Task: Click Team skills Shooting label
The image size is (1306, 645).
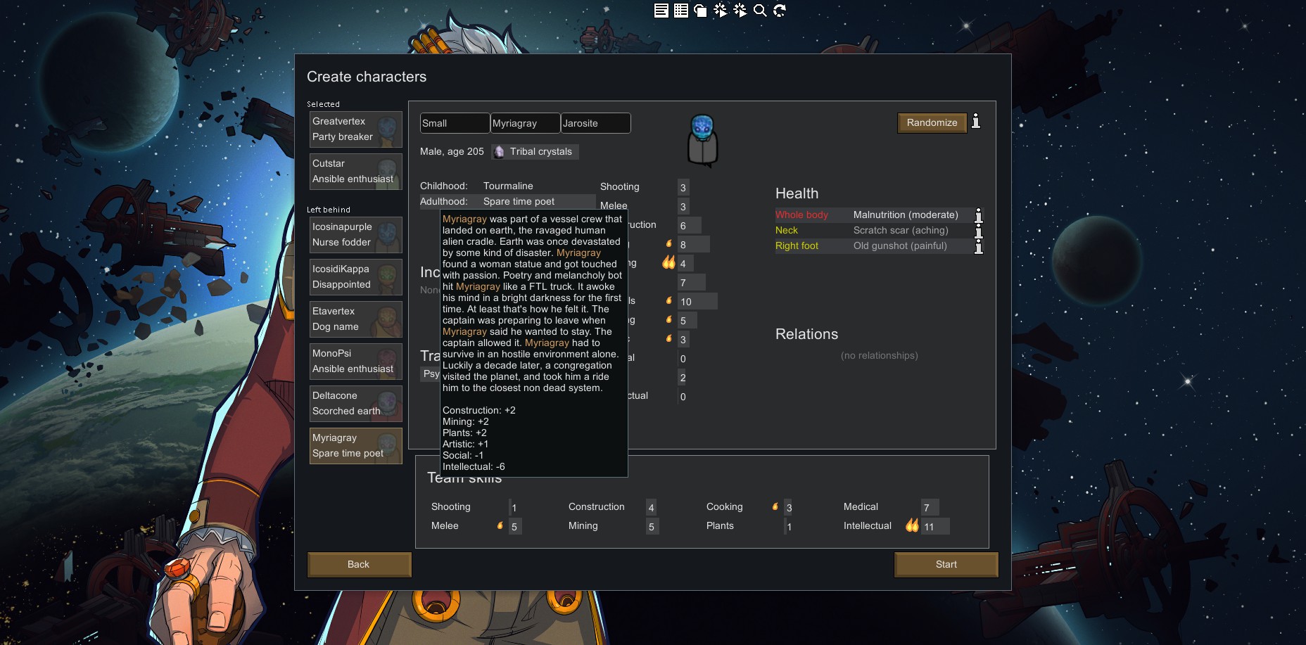Action: (x=451, y=507)
